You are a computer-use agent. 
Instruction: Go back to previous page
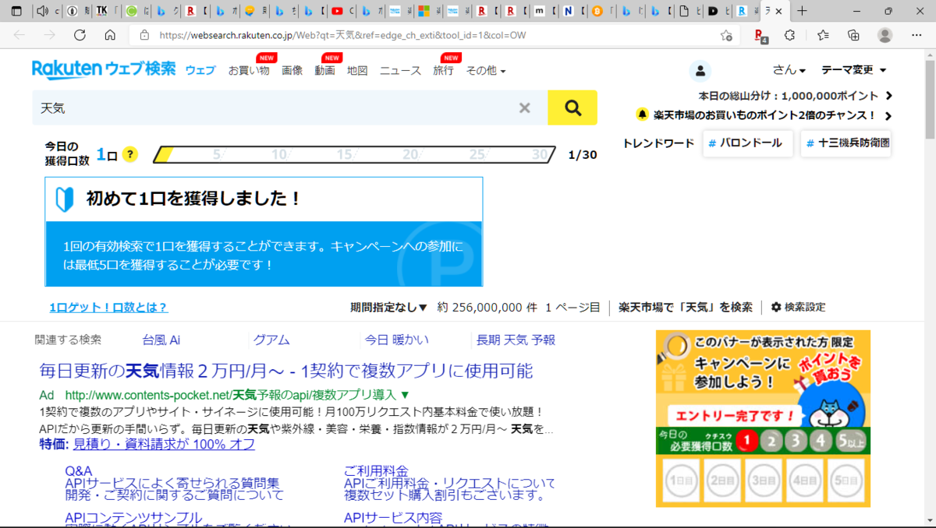click(19, 35)
